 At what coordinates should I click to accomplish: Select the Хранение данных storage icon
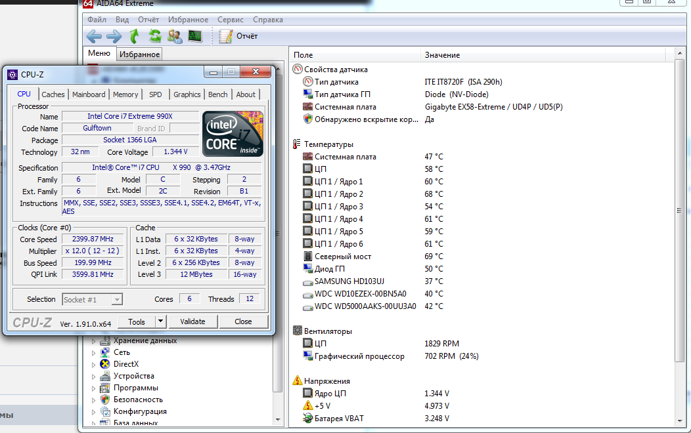click(105, 340)
